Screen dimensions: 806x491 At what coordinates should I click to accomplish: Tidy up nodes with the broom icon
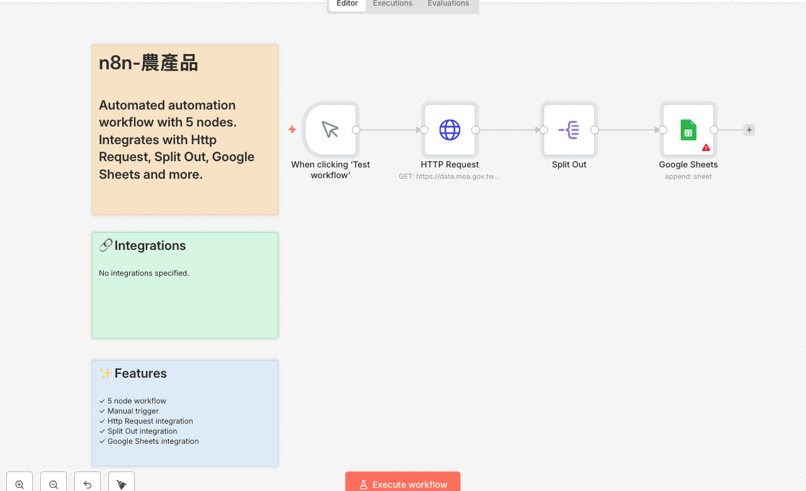[x=122, y=484]
